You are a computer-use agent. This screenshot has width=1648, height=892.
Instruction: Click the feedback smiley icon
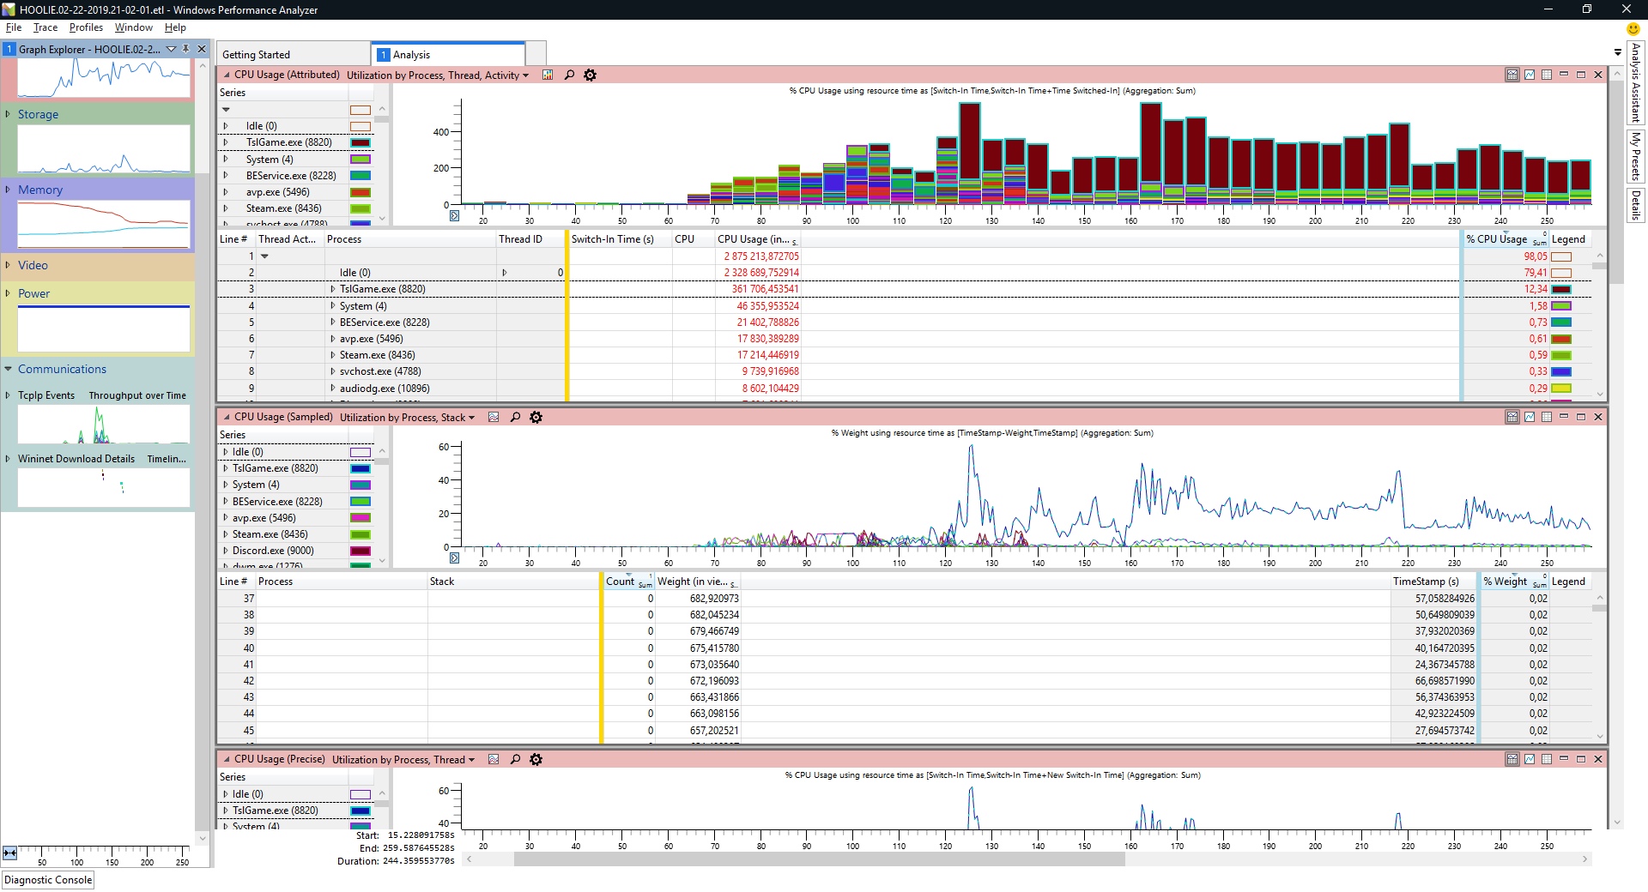click(1633, 29)
